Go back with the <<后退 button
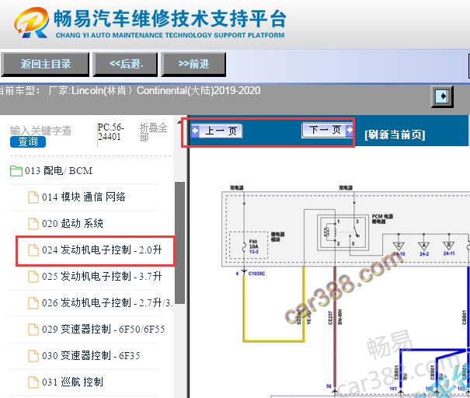The height and width of the screenshot is (398, 470). click(x=125, y=64)
